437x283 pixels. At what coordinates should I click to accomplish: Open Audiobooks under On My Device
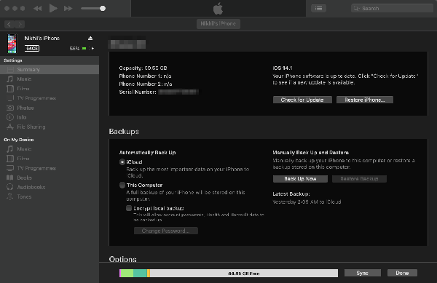(x=50, y=187)
